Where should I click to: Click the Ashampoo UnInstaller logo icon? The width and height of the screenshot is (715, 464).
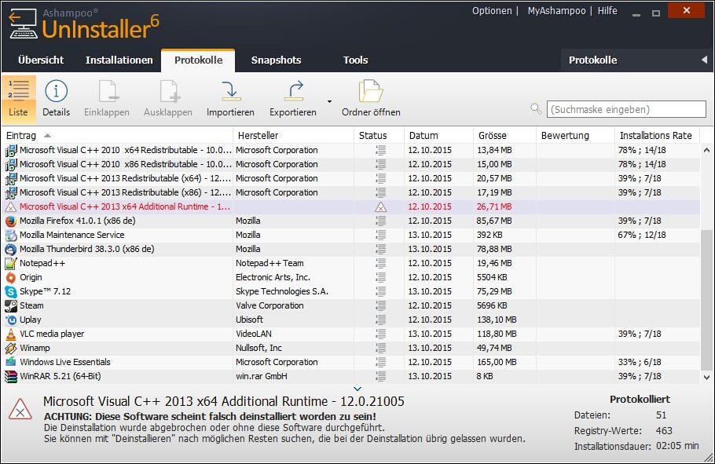[23, 24]
